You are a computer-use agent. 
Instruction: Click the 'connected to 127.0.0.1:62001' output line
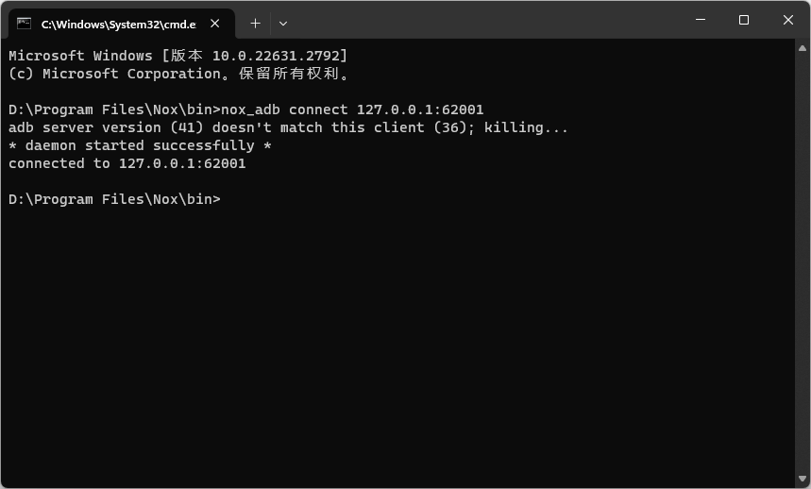point(127,163)
